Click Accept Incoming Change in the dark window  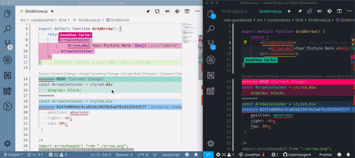click(x=302, y=76)
